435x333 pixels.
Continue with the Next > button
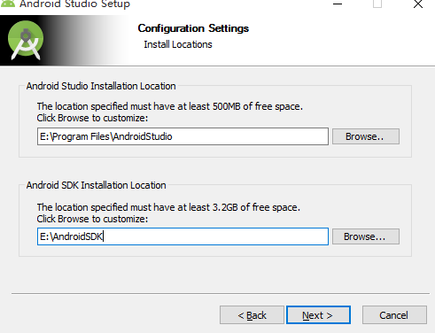[x=318, y=315]
